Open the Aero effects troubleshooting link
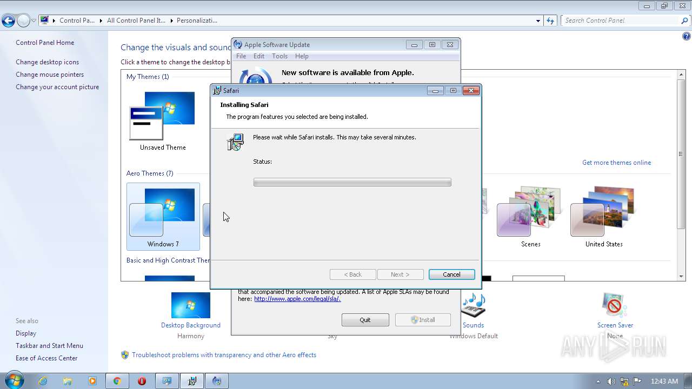The height and width of the screenshot is (389, 692). coord(224,355)
